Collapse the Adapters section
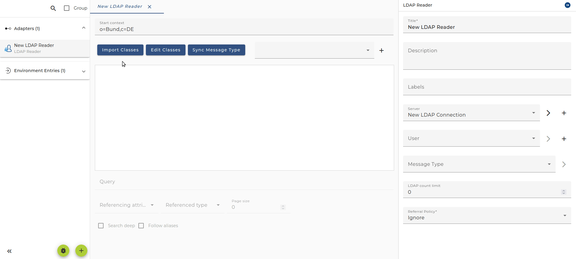Viewport: 576px width, 259px height. pyautogui.click(x=84, y=28)
